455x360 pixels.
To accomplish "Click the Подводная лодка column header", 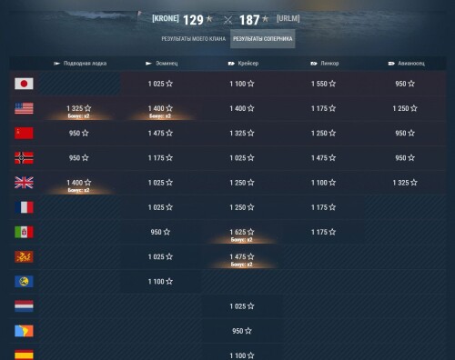I will pyautogui.click(x=80, y=64).
